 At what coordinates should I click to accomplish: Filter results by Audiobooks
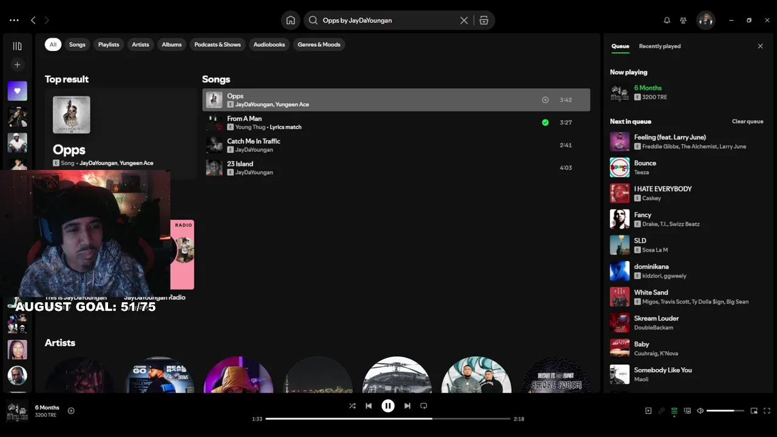[x=269, y=44]
